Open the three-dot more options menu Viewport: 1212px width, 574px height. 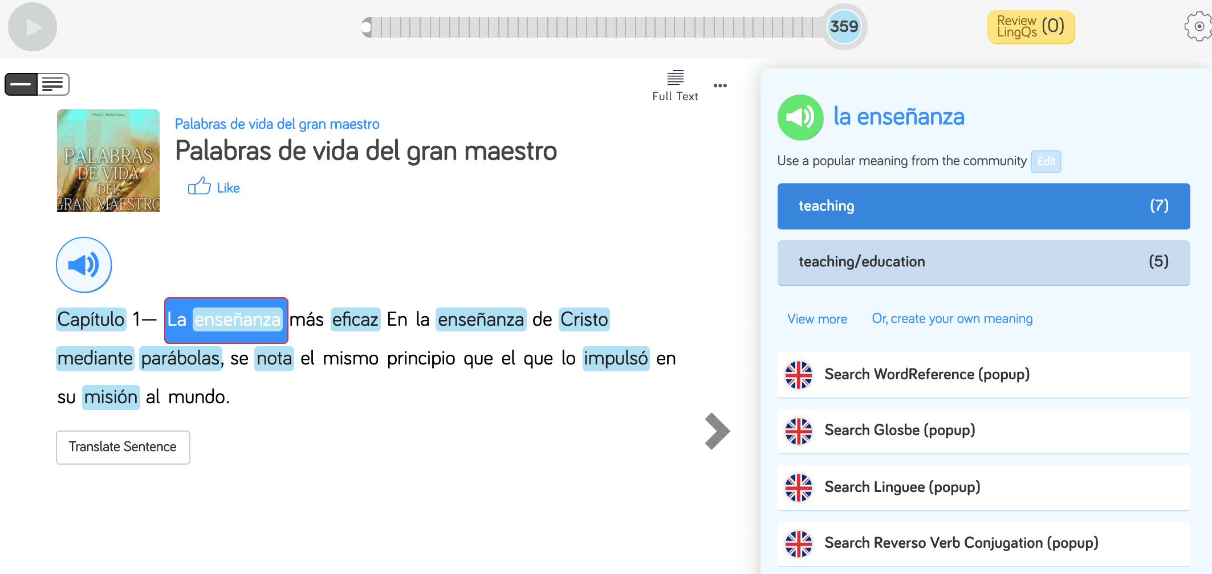pyautogui.click(x=720, y=86)
